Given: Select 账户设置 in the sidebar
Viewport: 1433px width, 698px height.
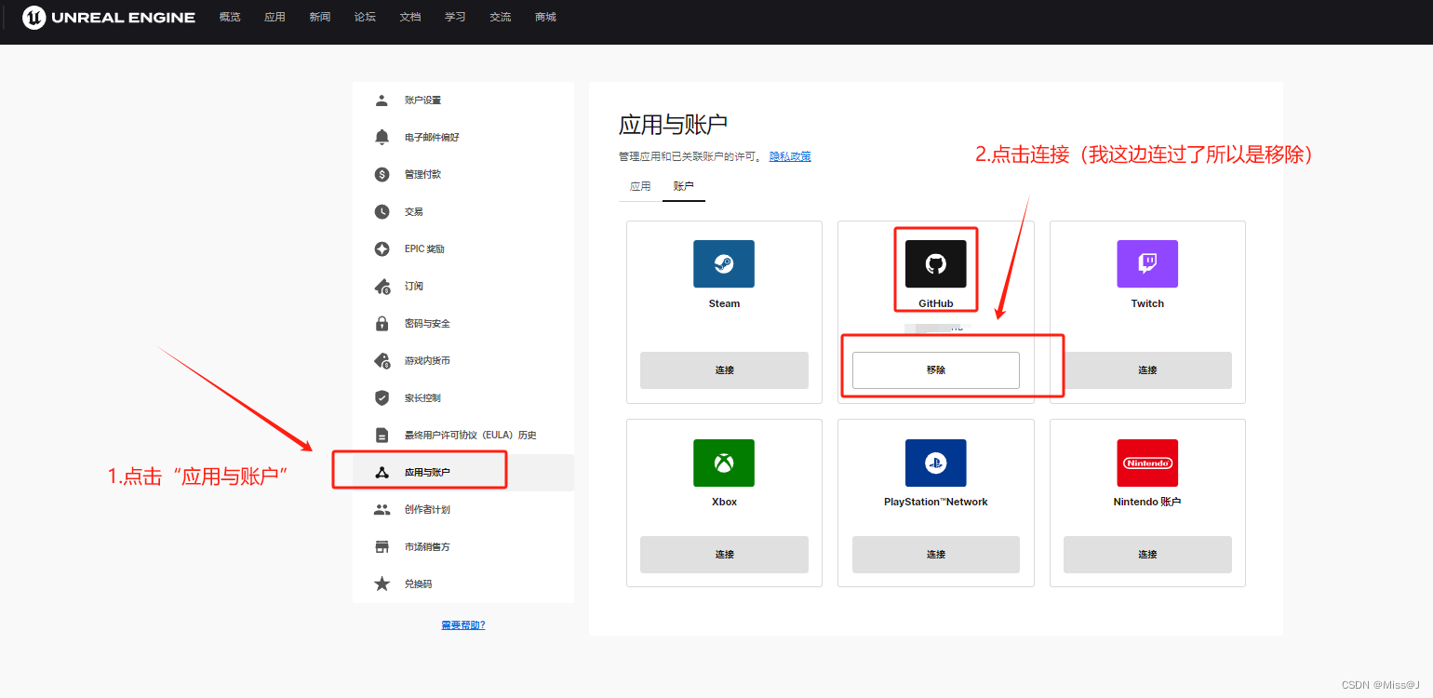Looking at the screenshot, I should tap(463, 100).
